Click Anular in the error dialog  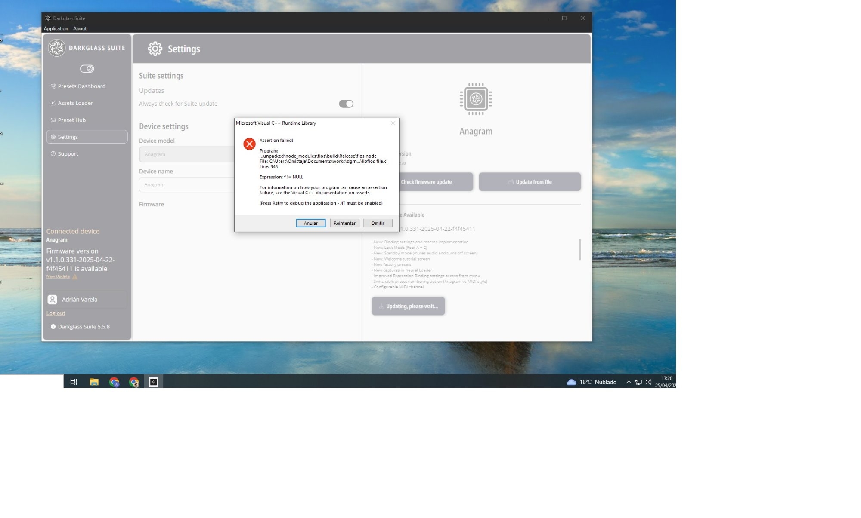point(311,223)
